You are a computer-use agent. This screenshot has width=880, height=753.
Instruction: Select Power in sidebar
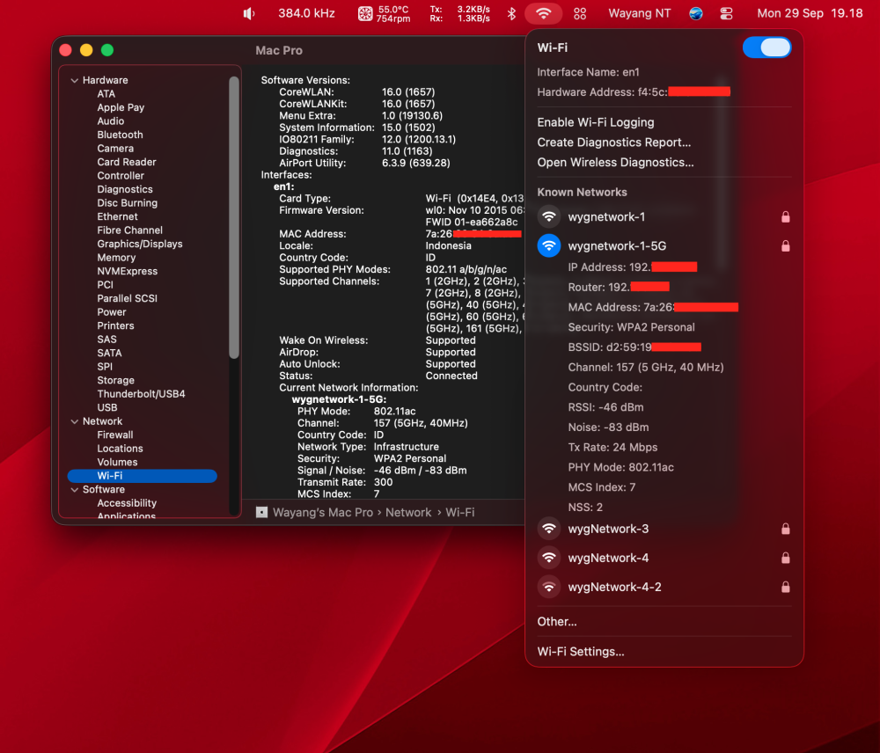[x=112, y=312]
